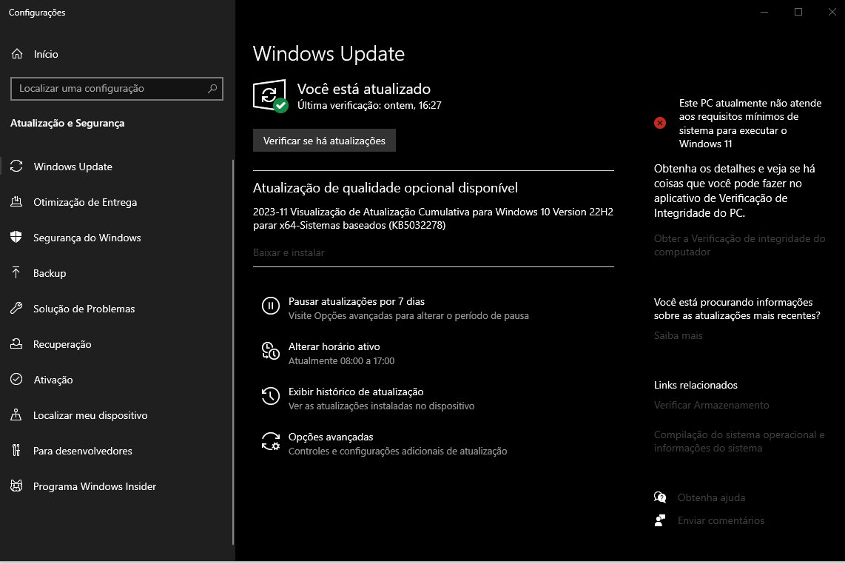Click the search magnifier icon
The width and height of the screenshot is (845, 564).
pos(212,88)
